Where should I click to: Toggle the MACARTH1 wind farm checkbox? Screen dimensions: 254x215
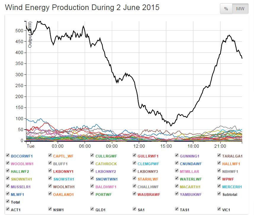click(177, 186)
